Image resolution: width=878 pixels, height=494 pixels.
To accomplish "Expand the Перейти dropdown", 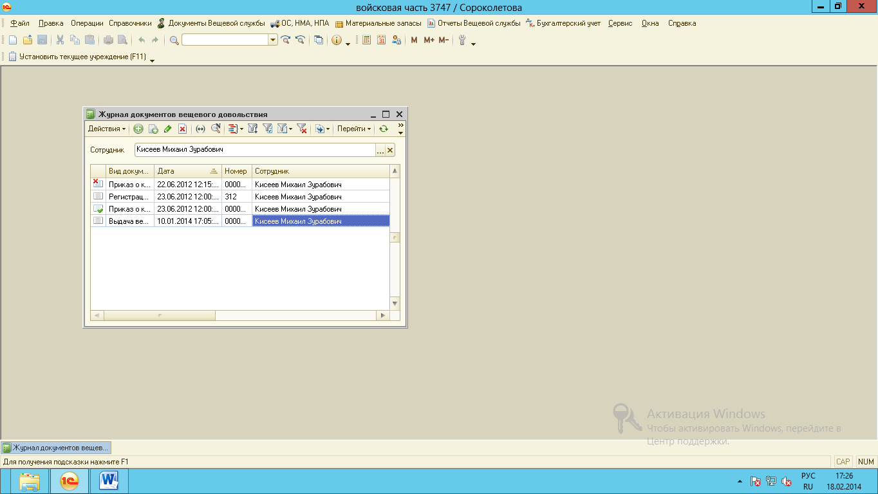I will [354, 129].
